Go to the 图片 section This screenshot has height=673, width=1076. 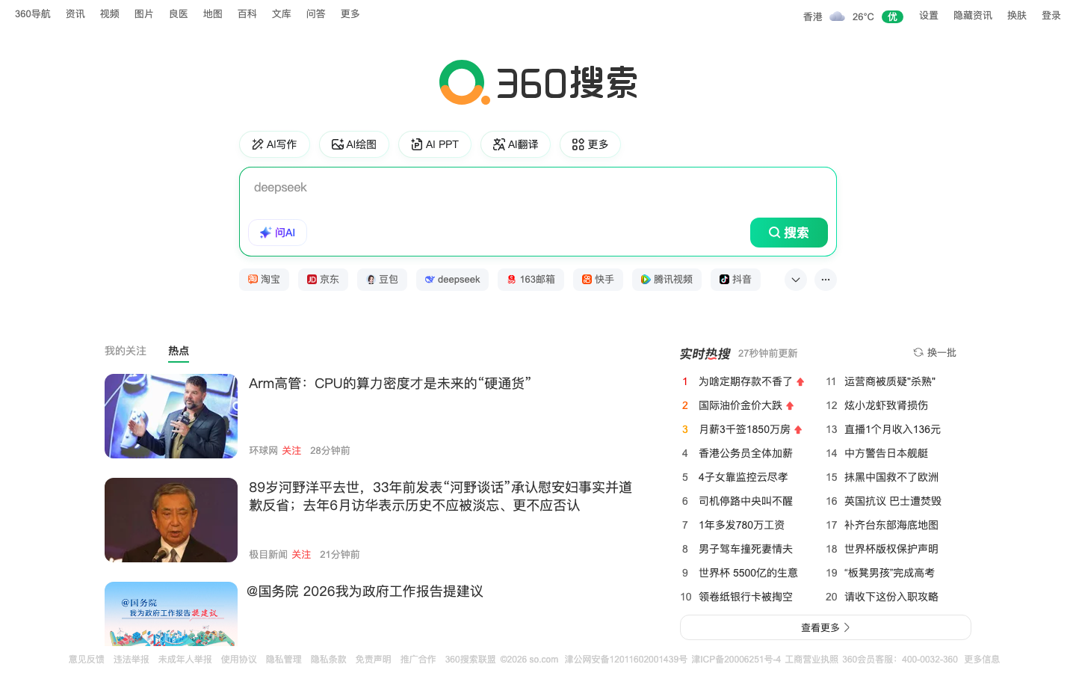(x=144, y=13)
